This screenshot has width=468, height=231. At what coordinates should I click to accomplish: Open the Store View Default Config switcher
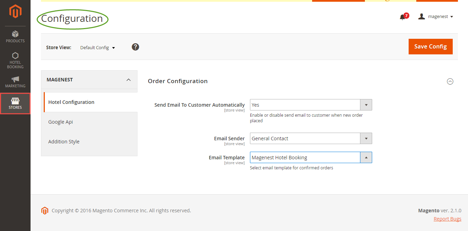tap(98, 47)
